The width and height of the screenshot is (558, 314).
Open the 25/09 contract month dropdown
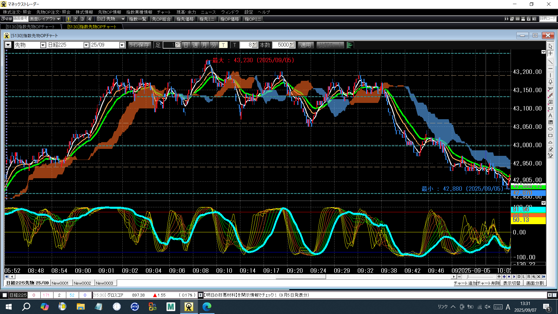click(x=122, y=45)
